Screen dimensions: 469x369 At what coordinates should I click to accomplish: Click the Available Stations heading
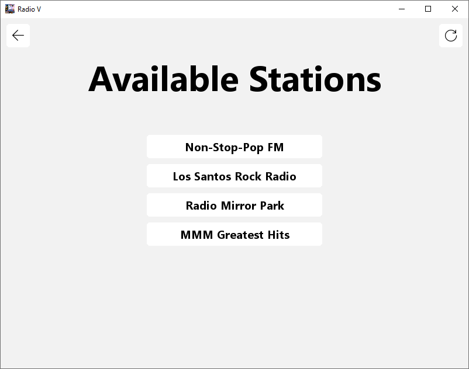tap(235, 79)
